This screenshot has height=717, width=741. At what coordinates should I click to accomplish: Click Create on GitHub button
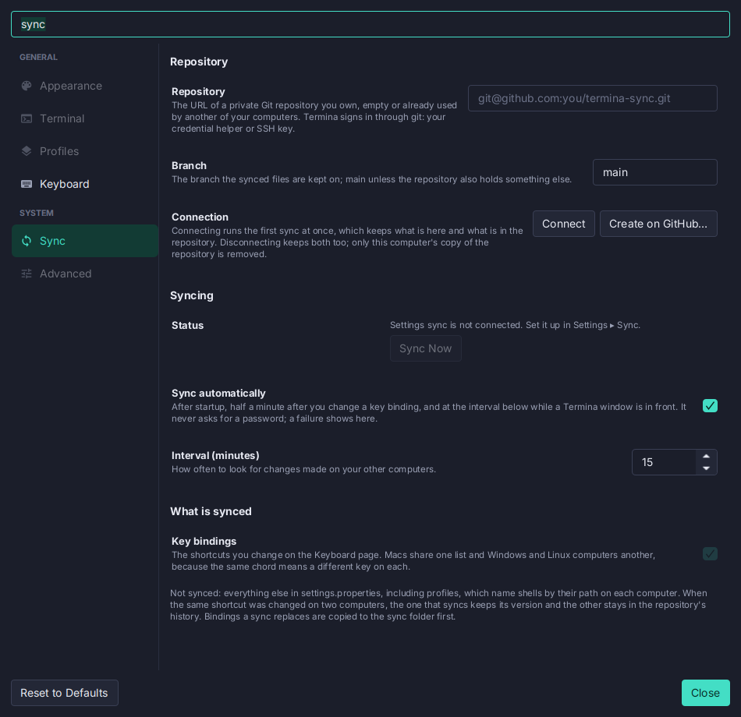(658, 224)
